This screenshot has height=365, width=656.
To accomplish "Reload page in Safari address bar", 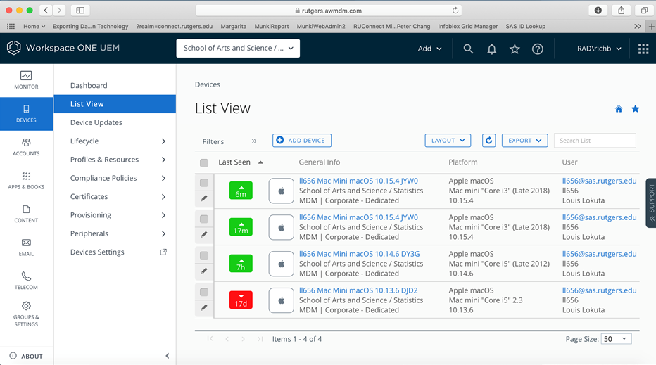I will click(x=455, y=11).
